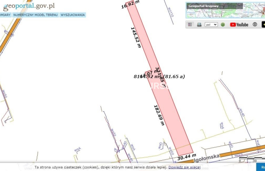Open the Numeryczny Model Terenu menu
The width and height of the screenshot is (265, 171).
point(35,15)
